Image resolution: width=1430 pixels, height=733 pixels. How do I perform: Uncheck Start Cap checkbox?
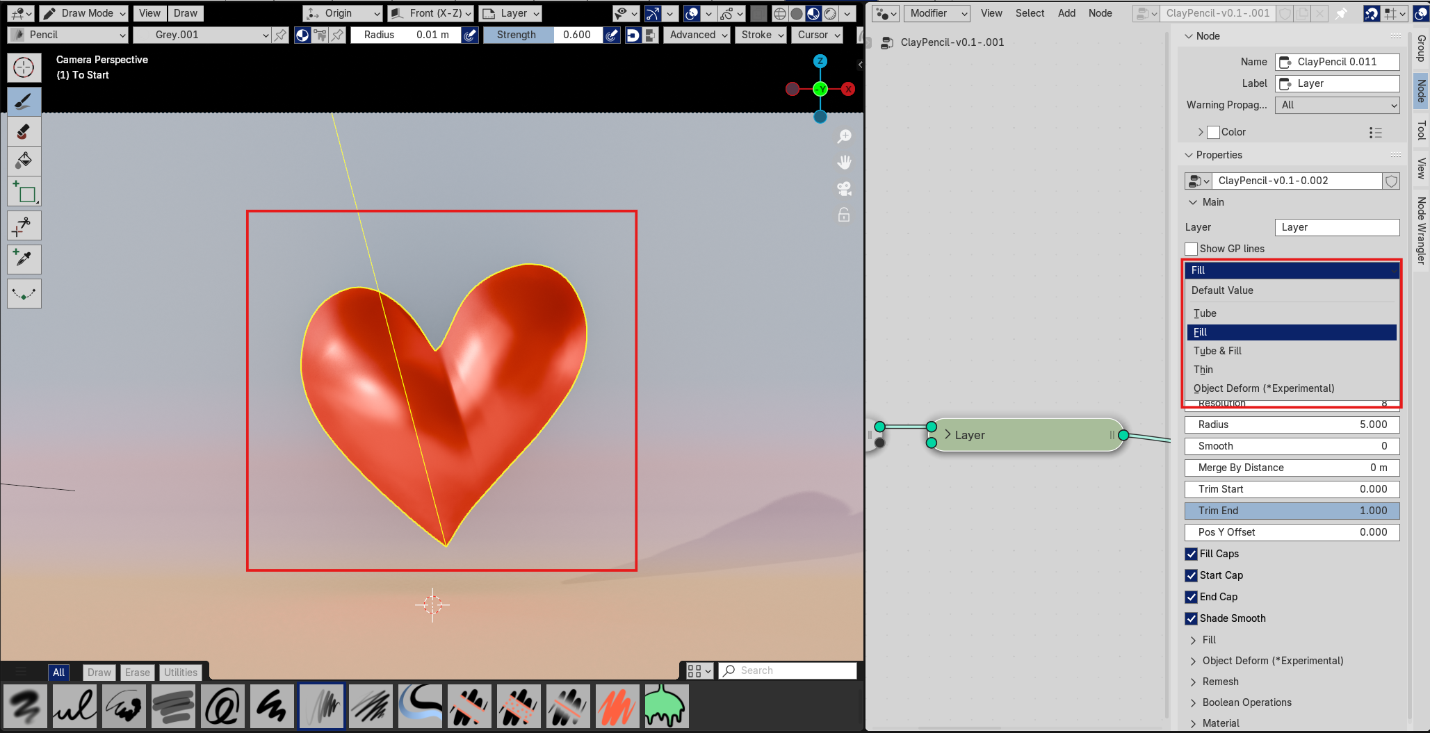pyautogui.click(x=1192, y=575)
